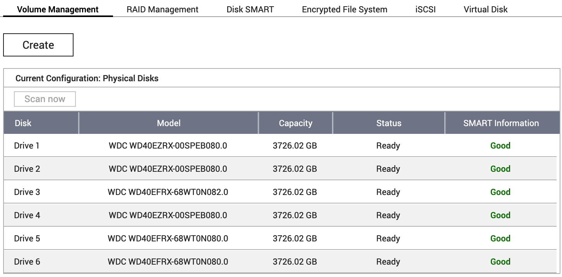
Task: Select the Drive 3 row label
Action: [x=27, y=192]
